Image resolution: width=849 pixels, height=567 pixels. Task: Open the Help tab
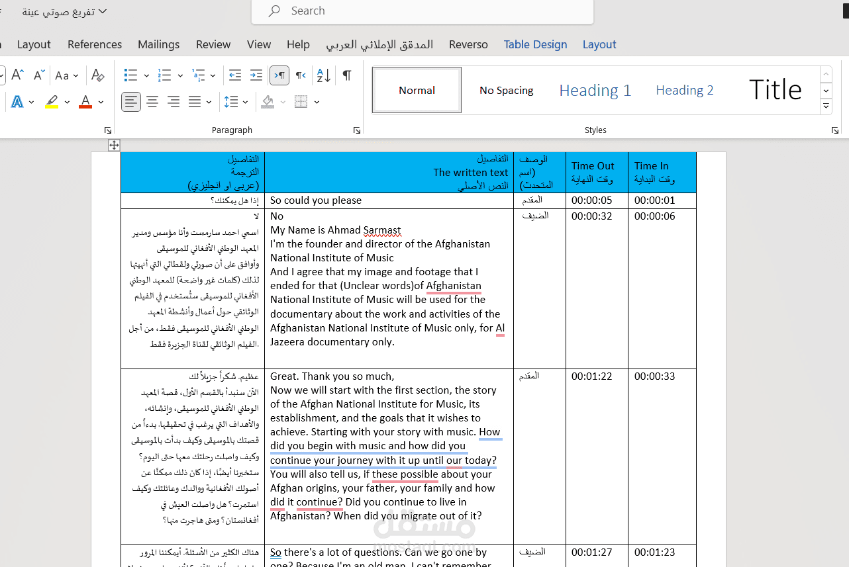(x=298, y=44)
